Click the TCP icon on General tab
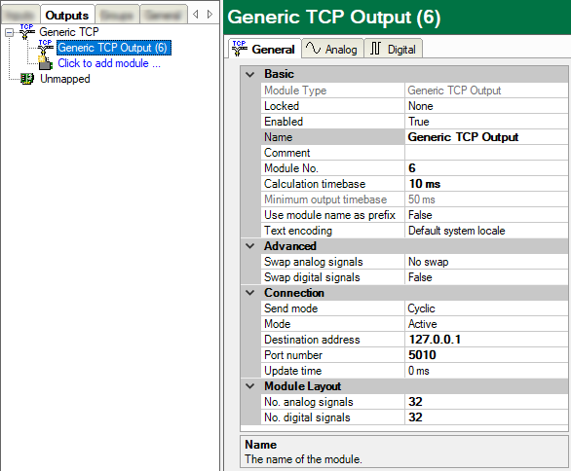The height and width of the screenshot is (471, 571). tap(240, 49)
